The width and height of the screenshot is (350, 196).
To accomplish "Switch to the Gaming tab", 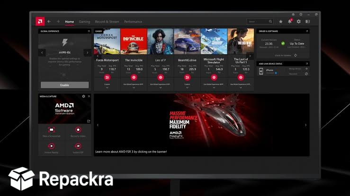I will (x=84, y=22).
